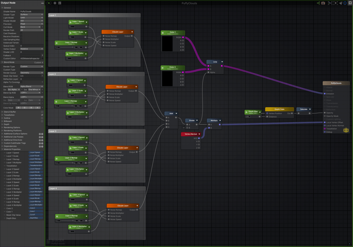Open the info help icon
Viewport: 353px width, 247px height.
pos(345,3)
